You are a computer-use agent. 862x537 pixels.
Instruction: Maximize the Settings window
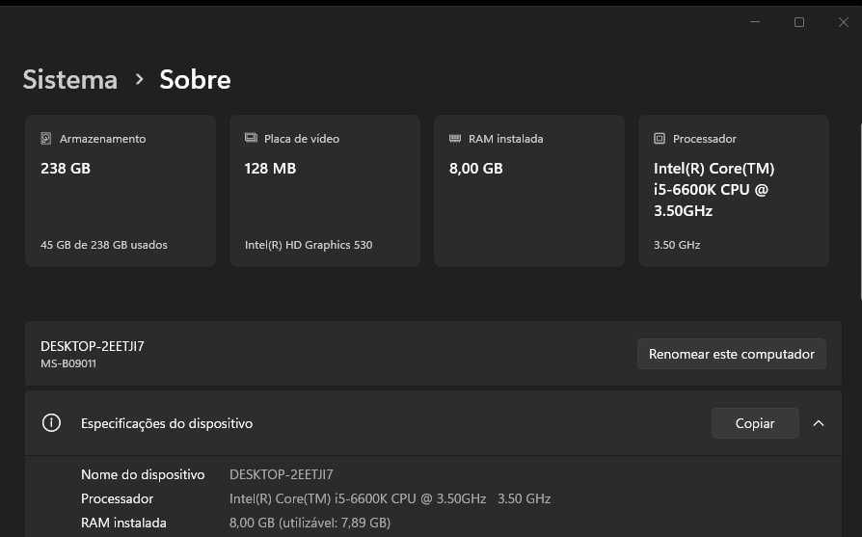point(799,22)
